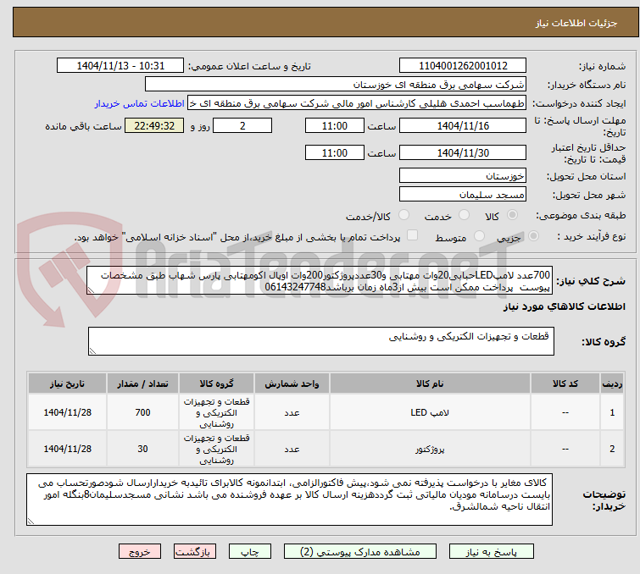The image size is (640, 574).
Task: Click the price validity date 1404/11/30
Action: (x=463, y=153)
